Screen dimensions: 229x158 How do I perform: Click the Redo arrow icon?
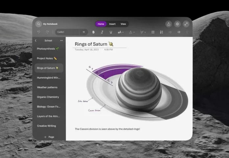click(x=47, y=32)
